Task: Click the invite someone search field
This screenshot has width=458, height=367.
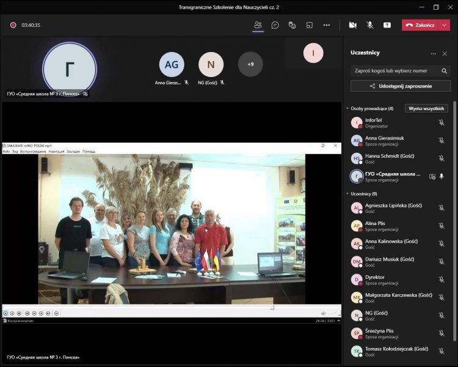Action: tap(396, 70)
